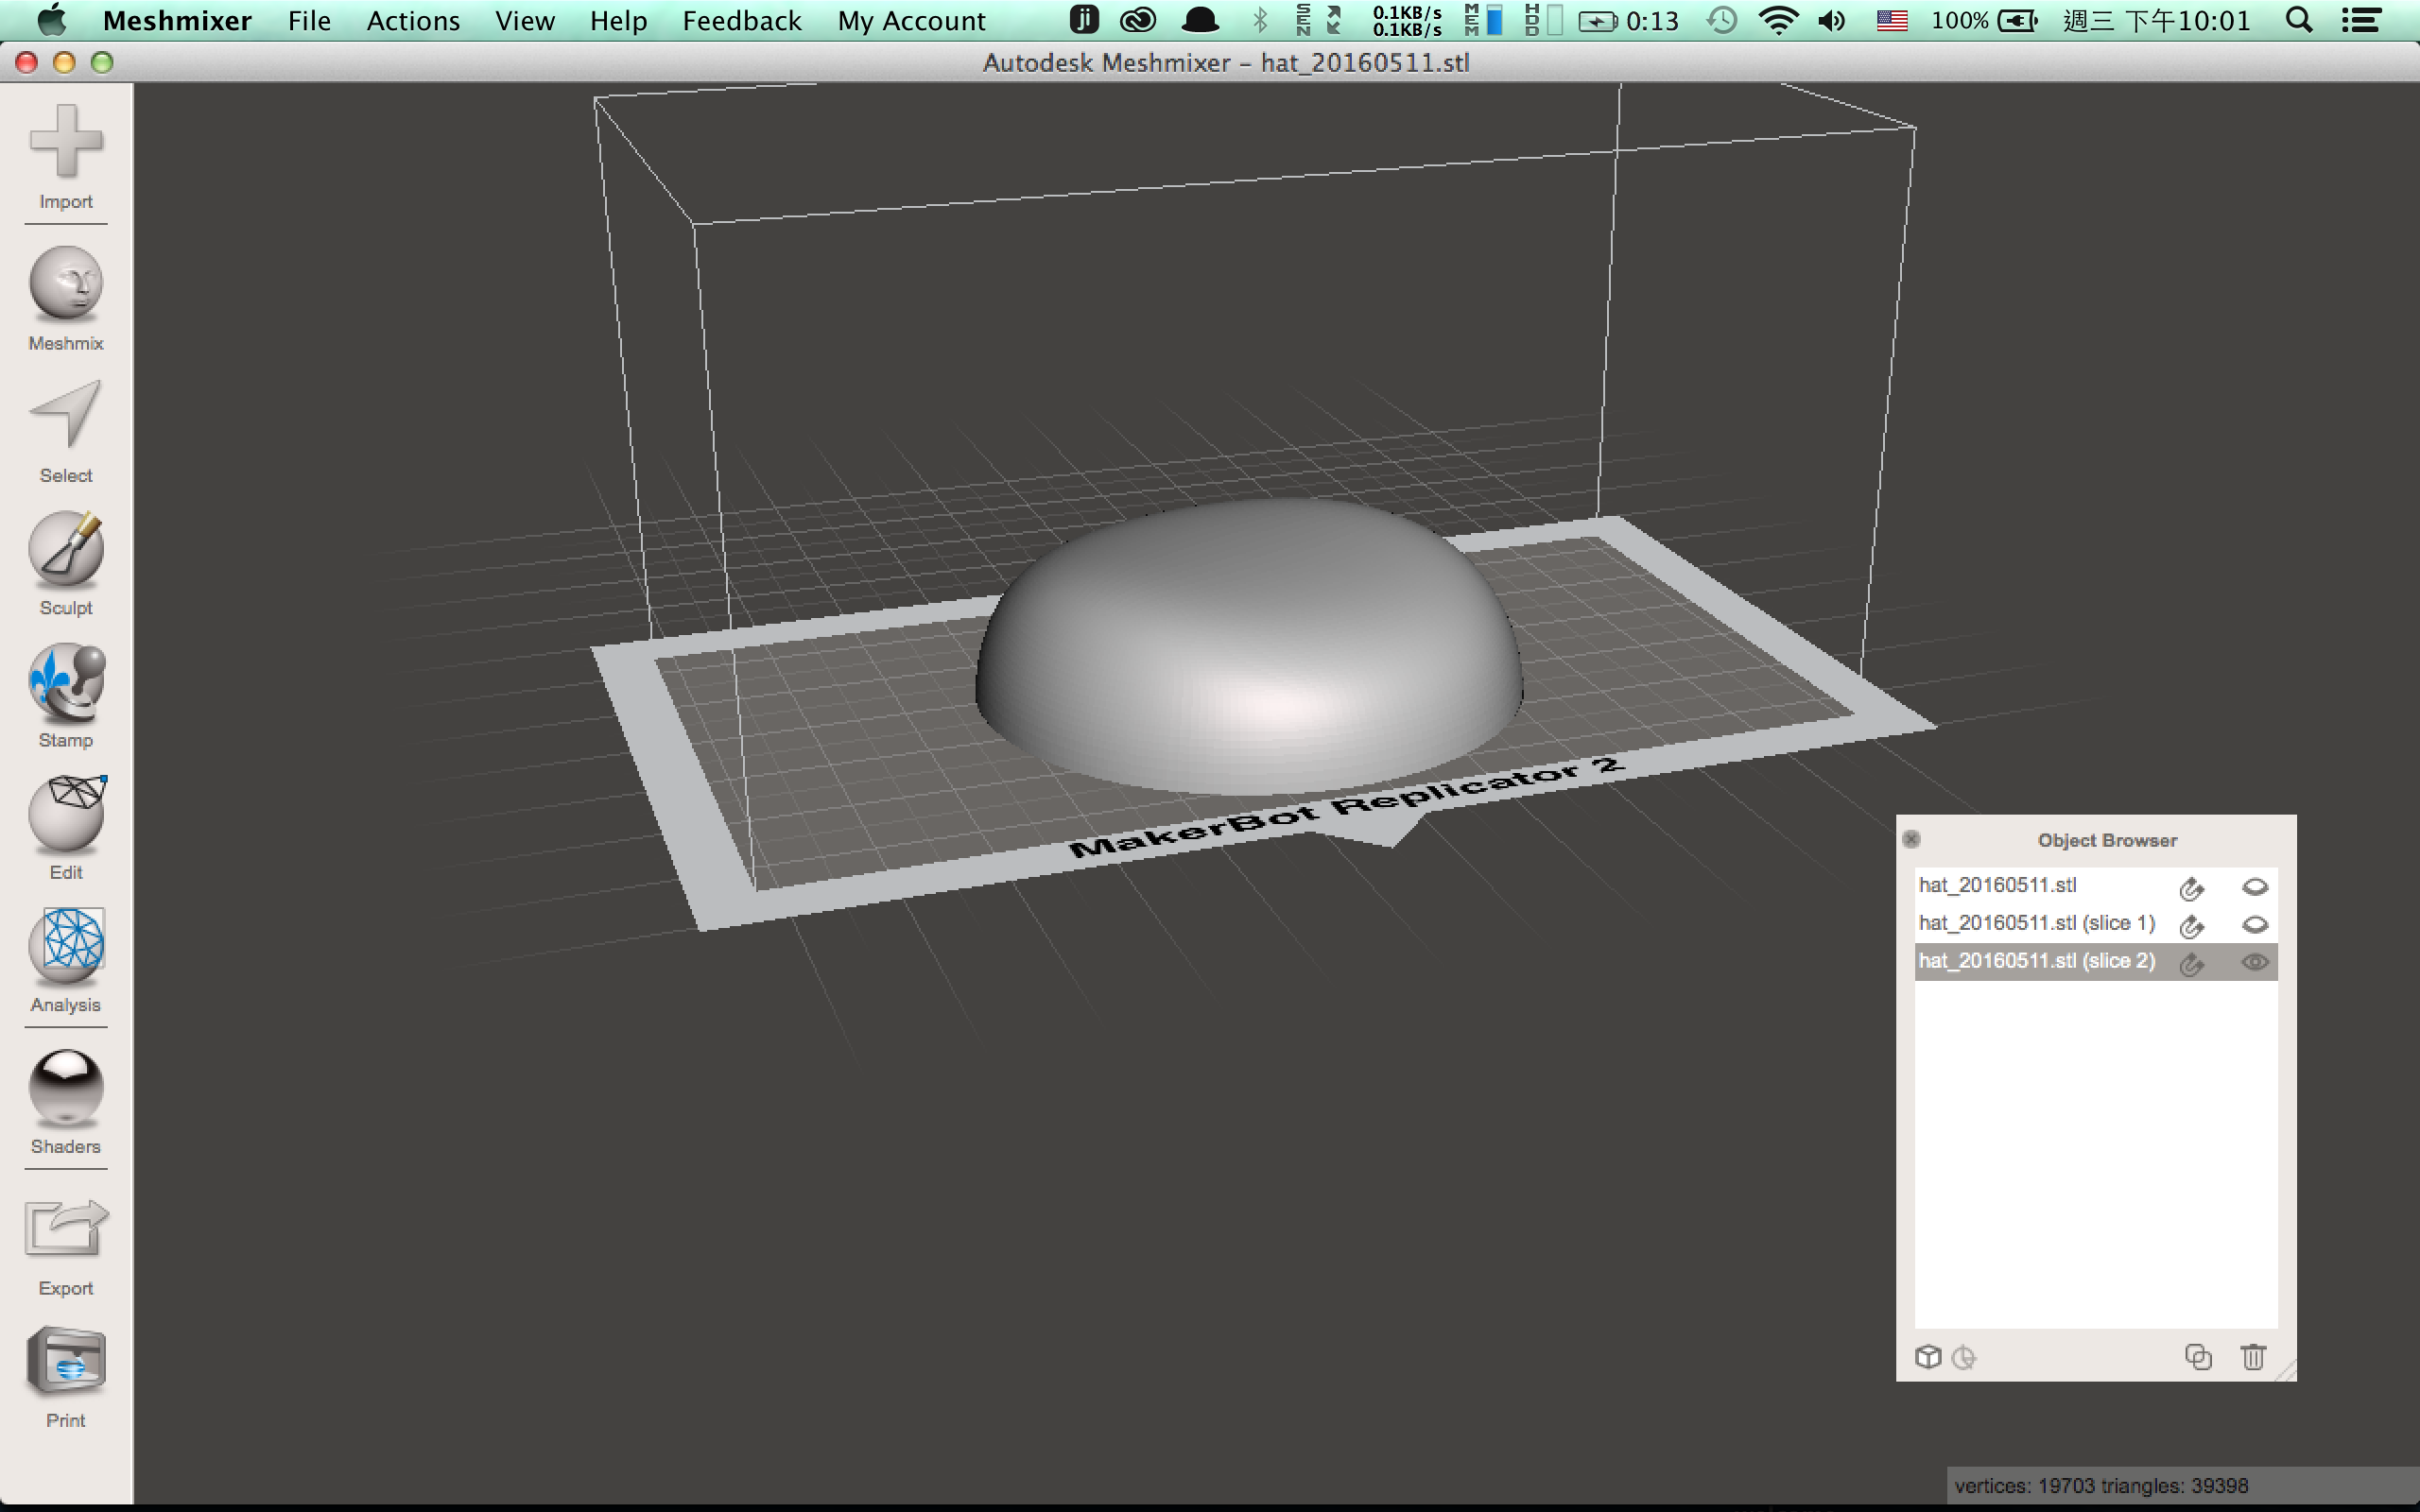Open the Analysis tools

point(66,960)
